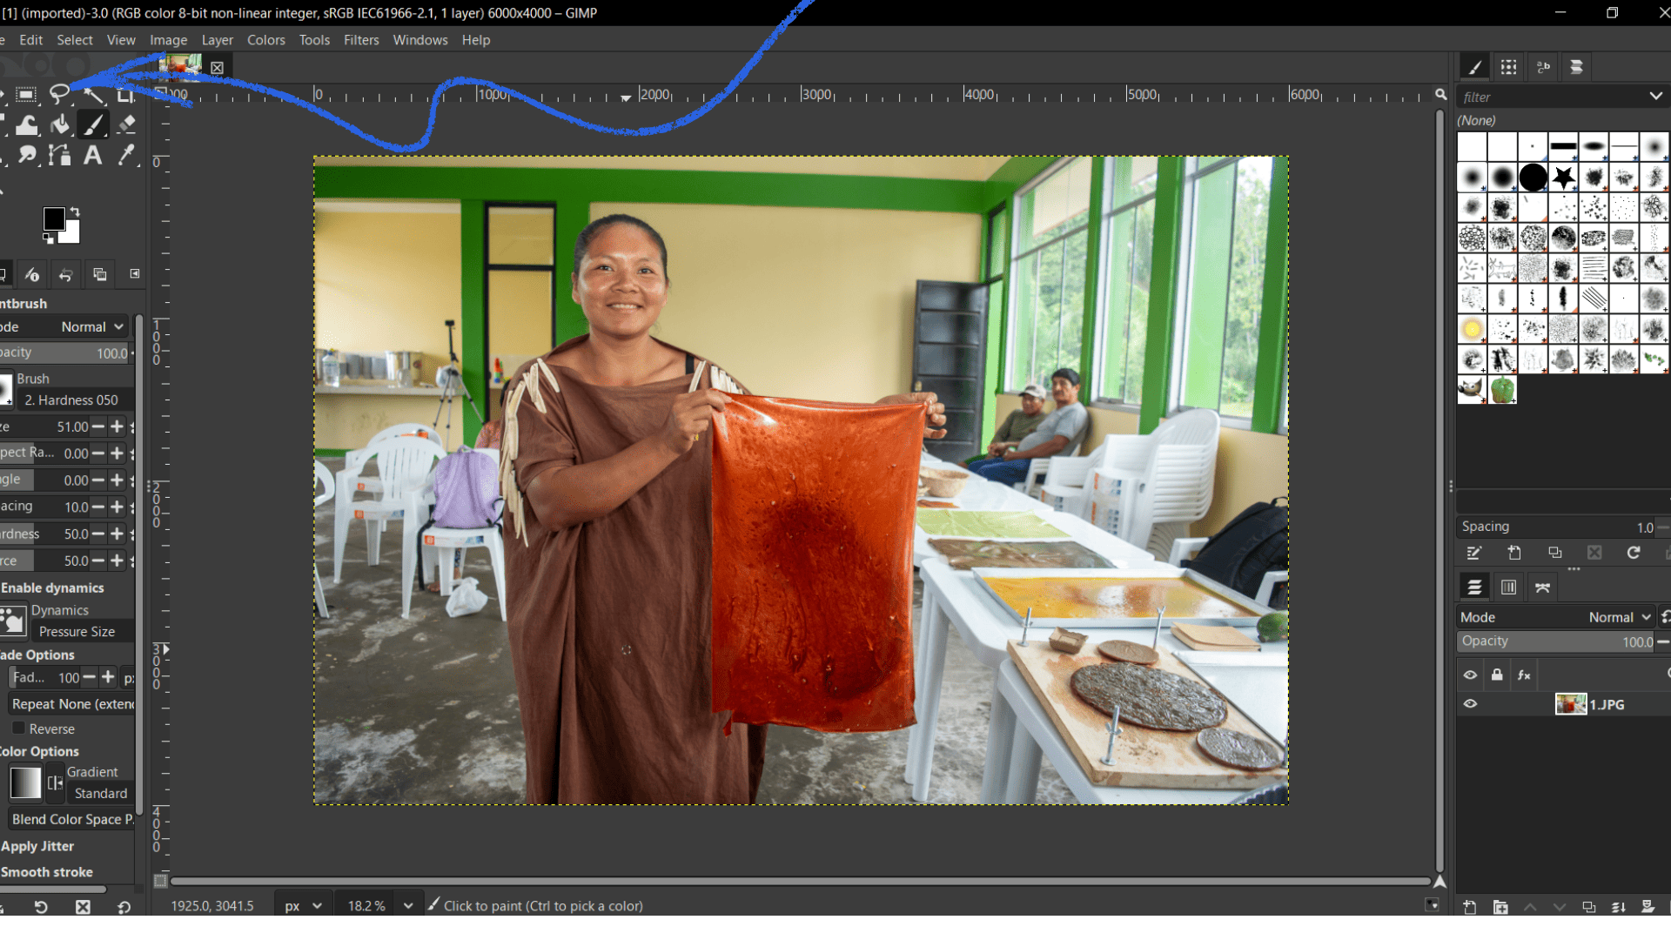Select the Fuzzy Select magic wand
This screenshot has width=1671, height=940.
(93, 94)
